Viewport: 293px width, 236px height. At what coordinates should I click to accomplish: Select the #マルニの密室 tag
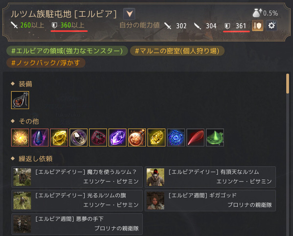click(177, 51)
